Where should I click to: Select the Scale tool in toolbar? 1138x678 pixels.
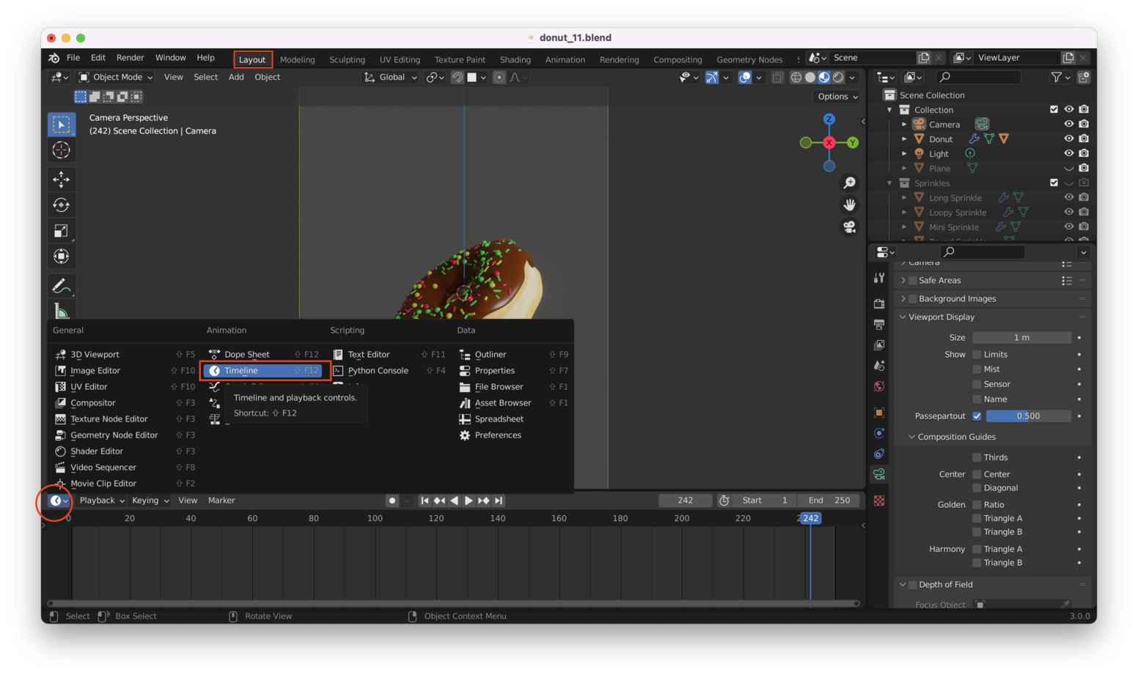(x=62, y=231)
